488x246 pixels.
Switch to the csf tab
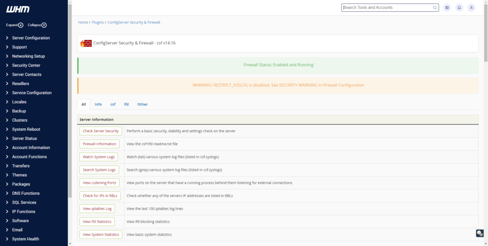click(x=112, y=104)
